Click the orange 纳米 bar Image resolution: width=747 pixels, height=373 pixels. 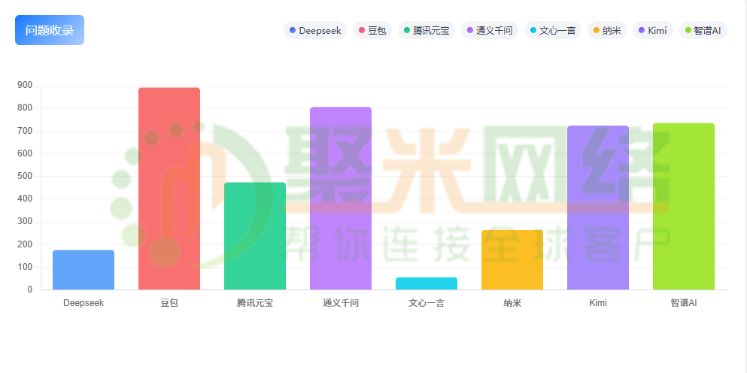(512, 259)
